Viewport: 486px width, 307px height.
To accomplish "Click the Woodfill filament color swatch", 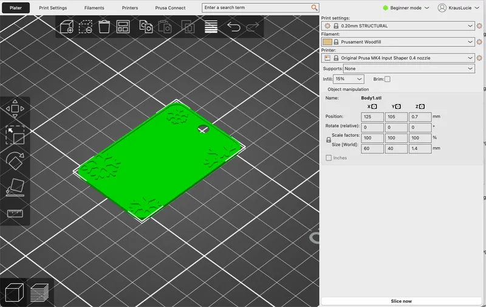I will (327, 42).
